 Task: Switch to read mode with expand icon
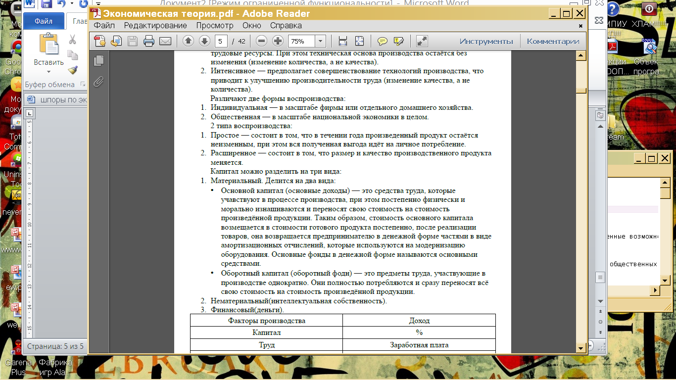point(422,41)
